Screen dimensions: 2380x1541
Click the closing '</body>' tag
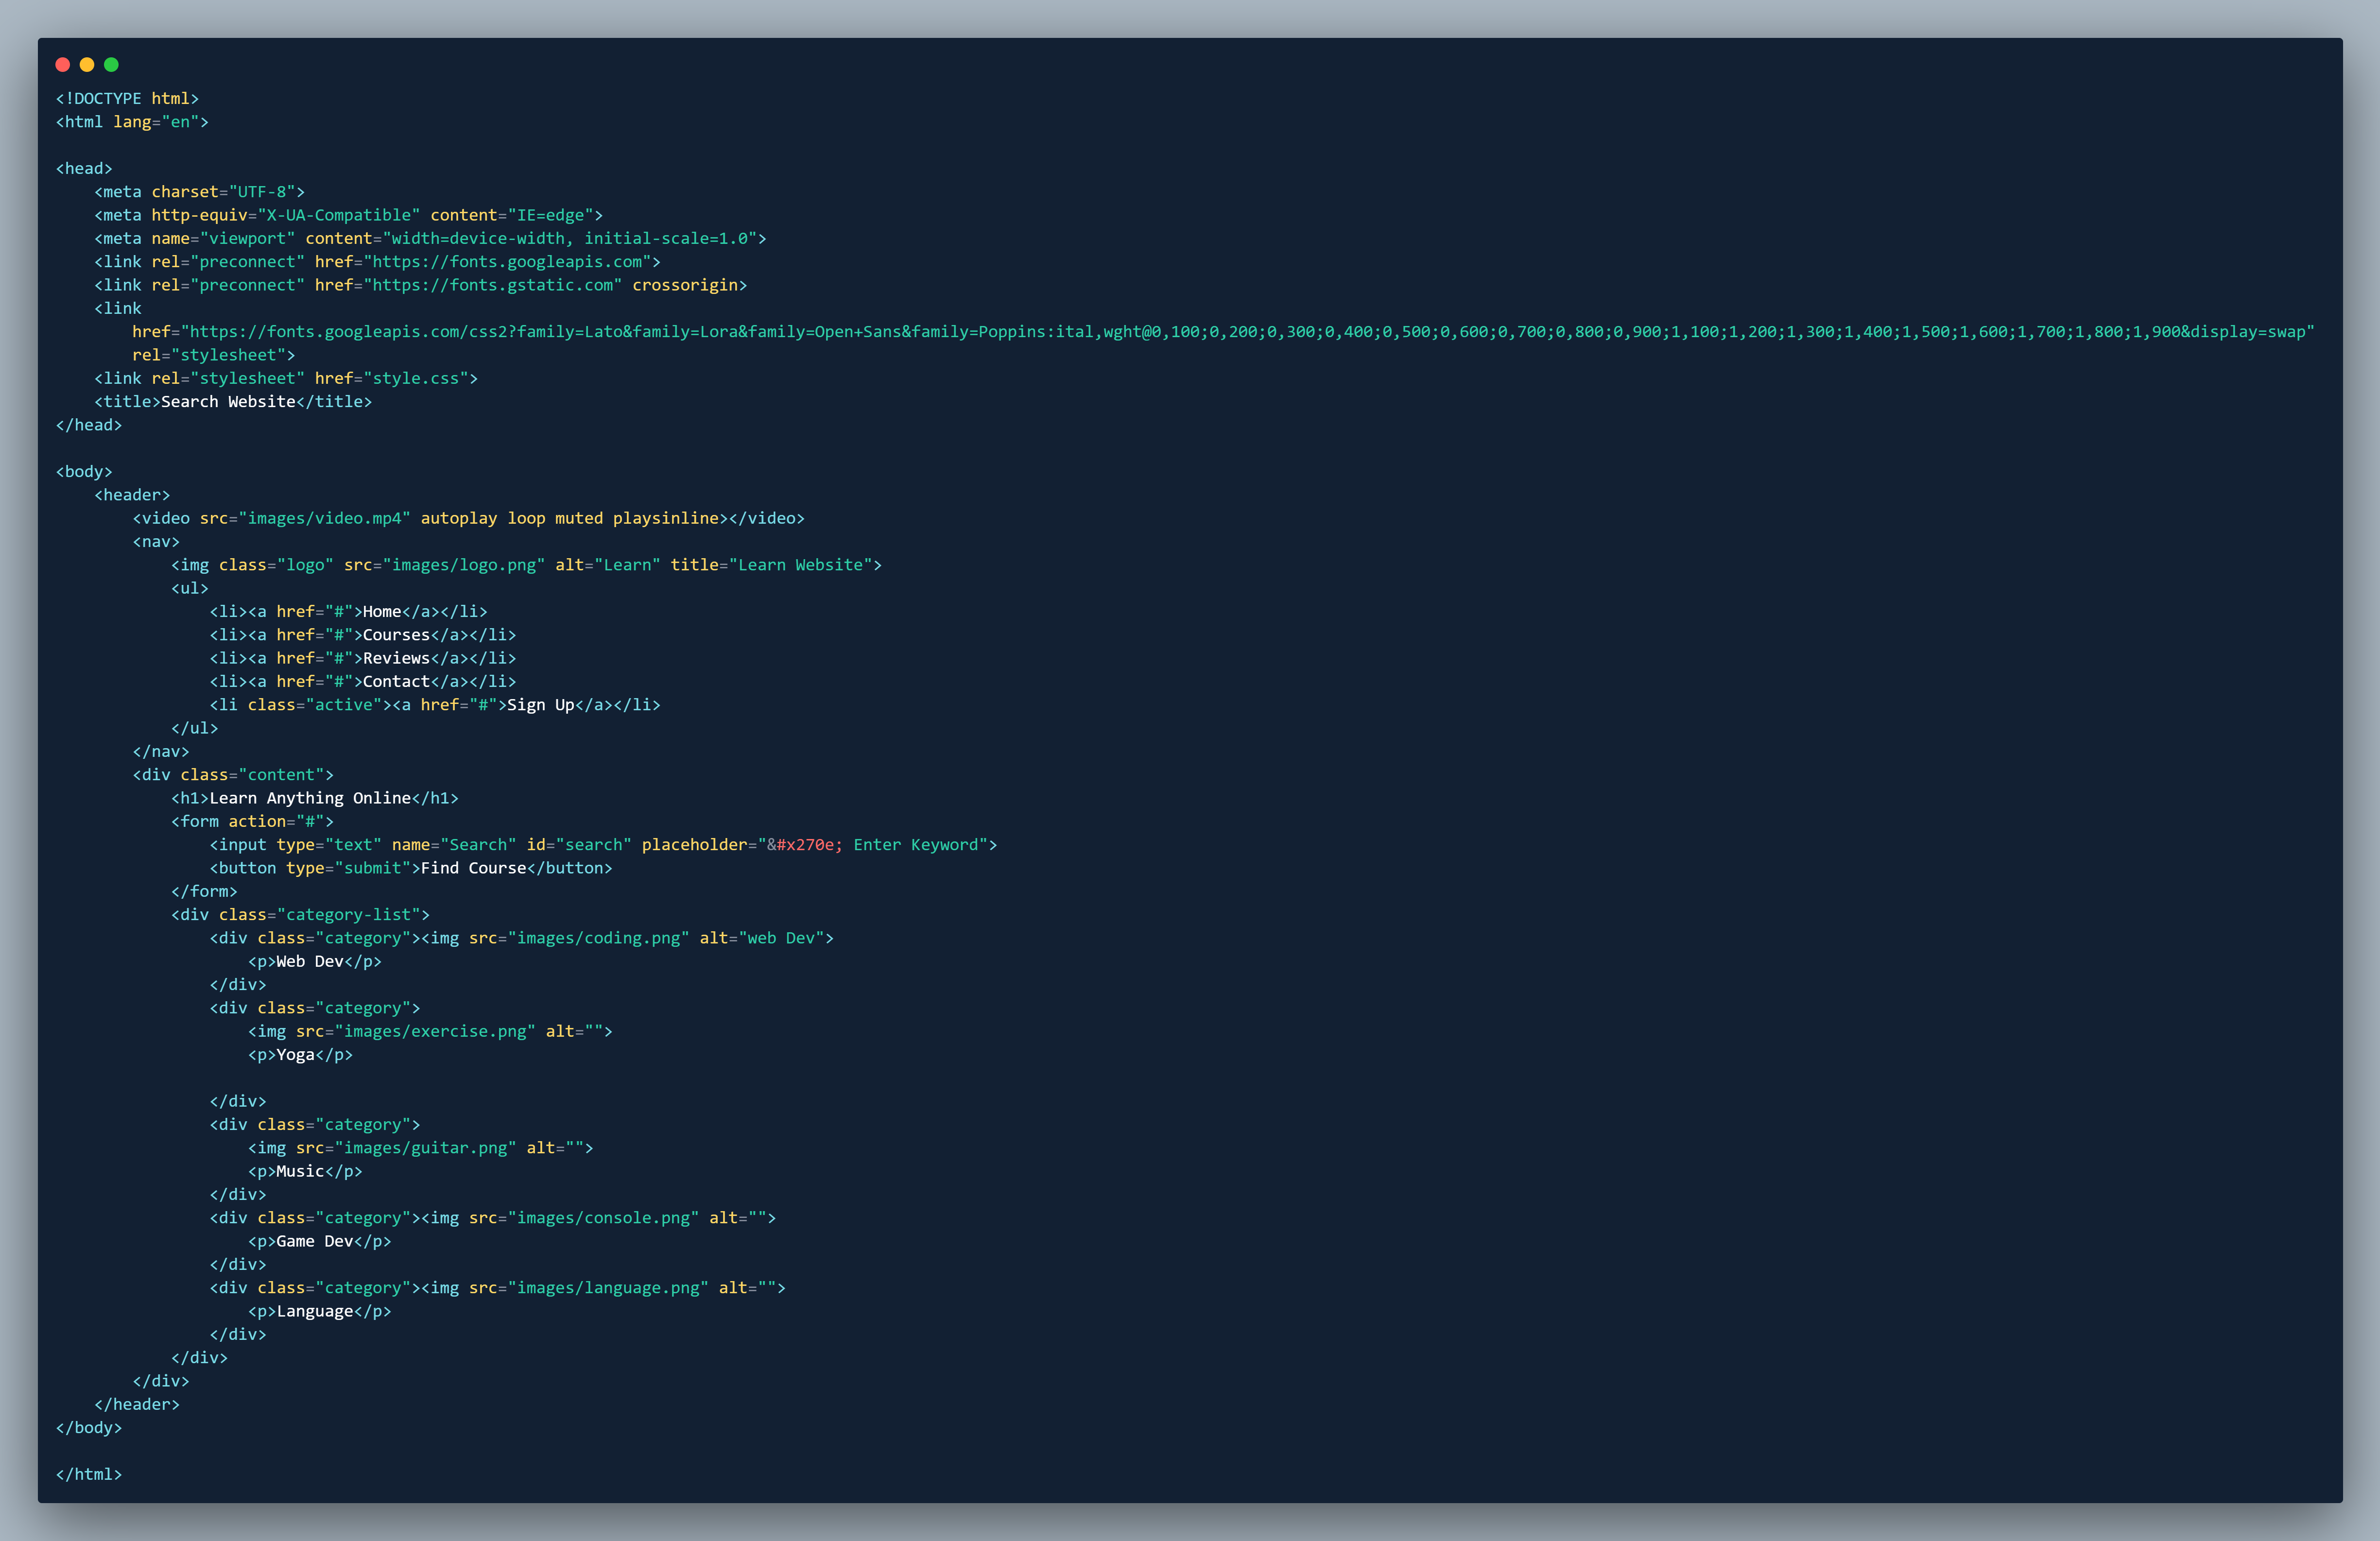[x=89, y=1428]
